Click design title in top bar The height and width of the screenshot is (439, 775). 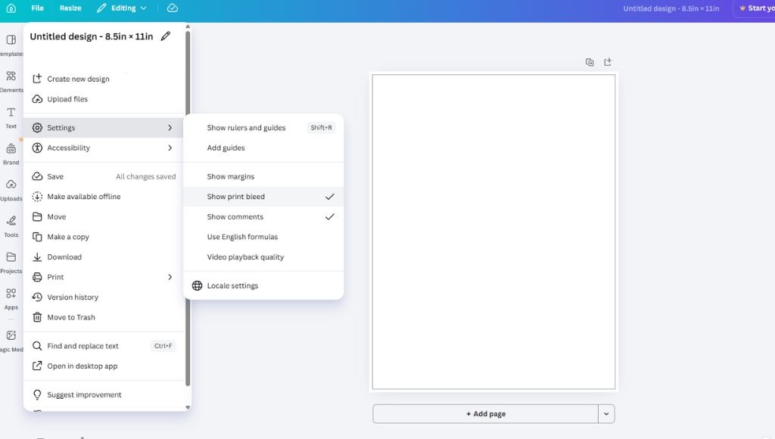click(x=671, y=8)
